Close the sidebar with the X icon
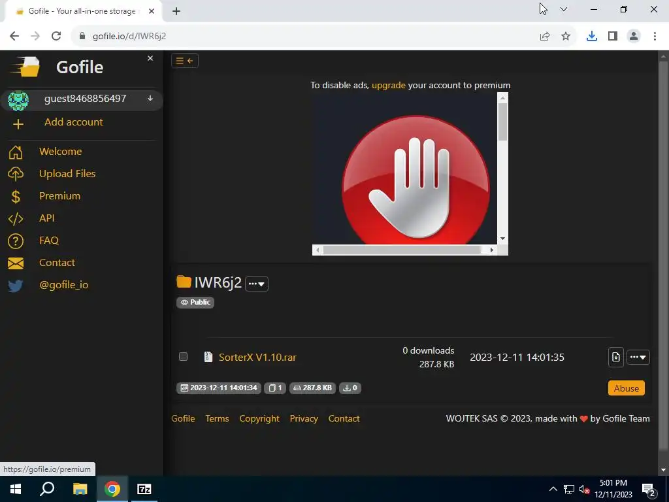669x502 pixels. click(150, 58)
